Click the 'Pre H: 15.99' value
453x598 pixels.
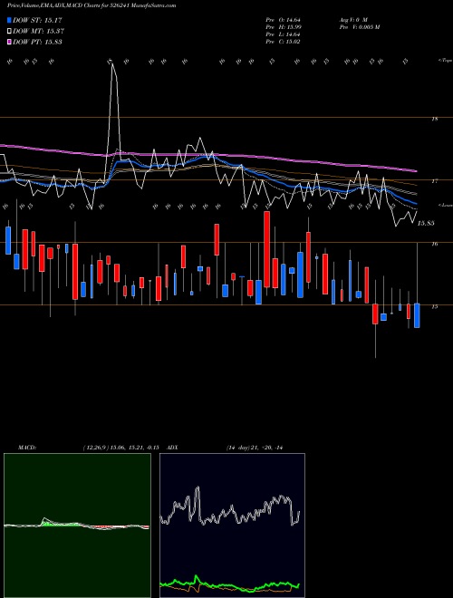click(x=285, y=26)
